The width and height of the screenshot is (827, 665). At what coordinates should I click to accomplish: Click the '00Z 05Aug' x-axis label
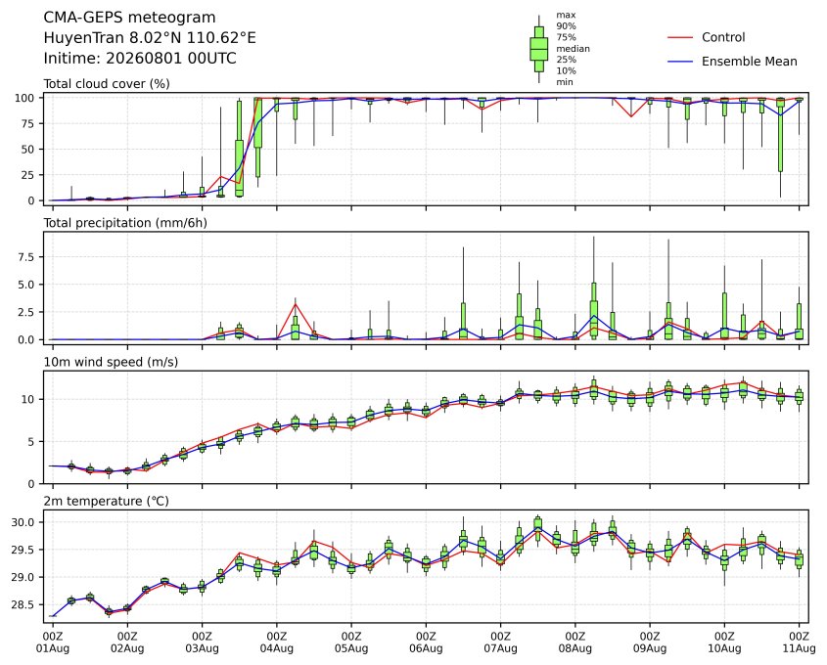[351, 642]
